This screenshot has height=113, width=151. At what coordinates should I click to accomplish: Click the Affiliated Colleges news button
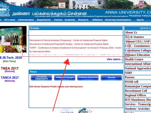[x=65, y=78]
